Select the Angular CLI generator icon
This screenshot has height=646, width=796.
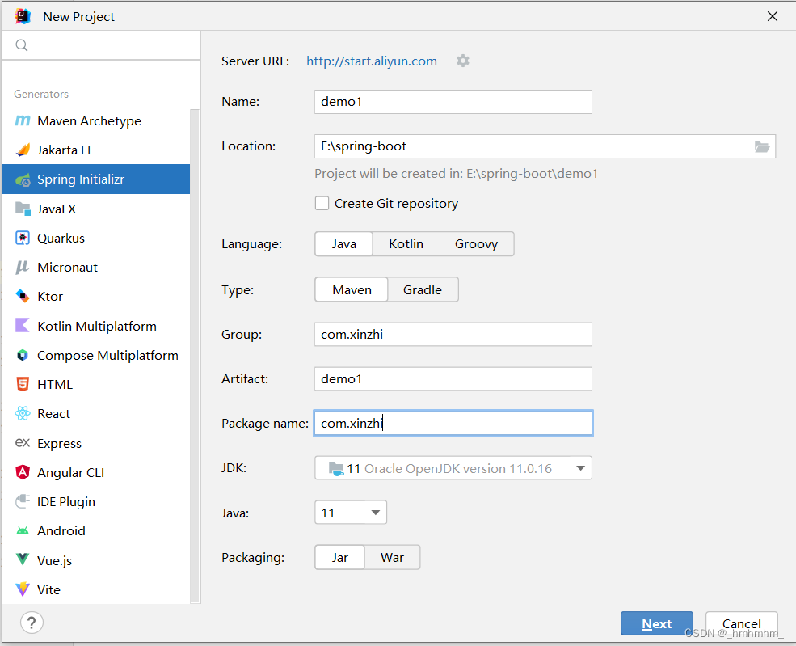[23, 472]
